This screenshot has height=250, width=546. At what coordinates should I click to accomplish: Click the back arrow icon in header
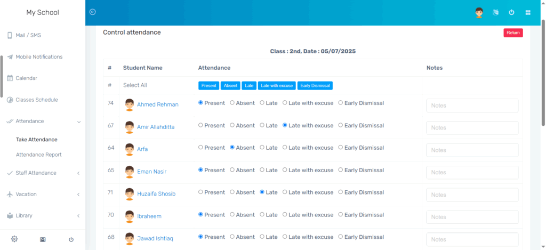click(x=92, y=12)
